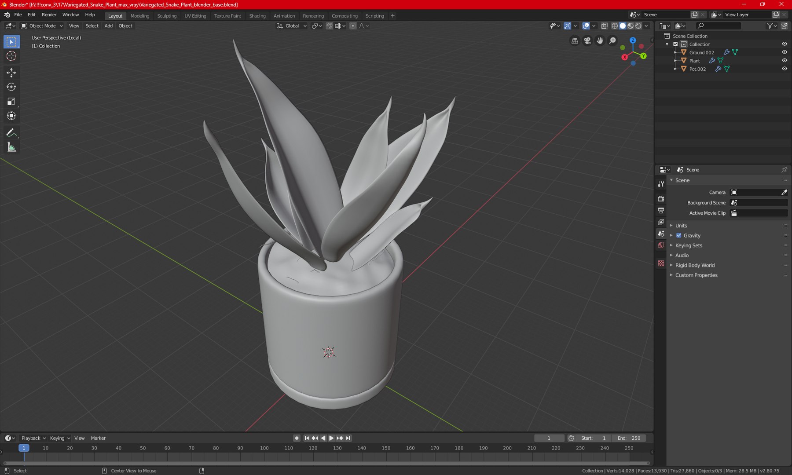792x475 pixels.
Task: Open the timeline Playback popover
Action: pos(33,438)
